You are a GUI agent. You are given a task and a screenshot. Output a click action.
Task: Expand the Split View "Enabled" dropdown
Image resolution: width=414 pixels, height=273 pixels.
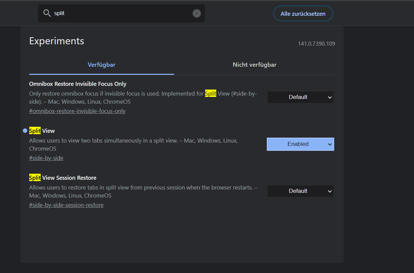click(x=300, y=144)
